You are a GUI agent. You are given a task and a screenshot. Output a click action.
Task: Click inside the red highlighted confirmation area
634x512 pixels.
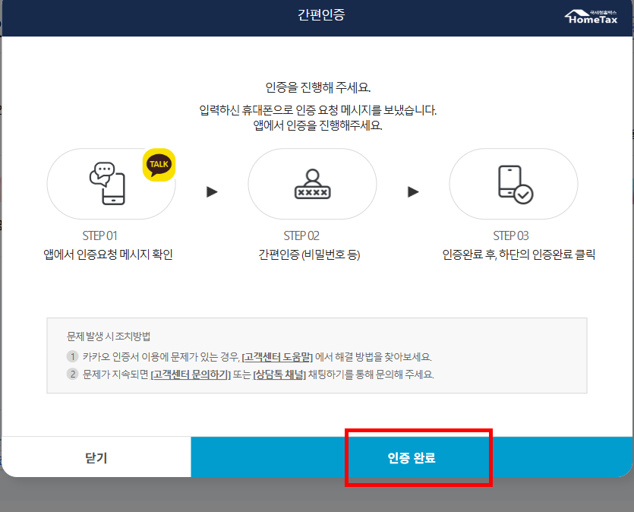[418, 457]
